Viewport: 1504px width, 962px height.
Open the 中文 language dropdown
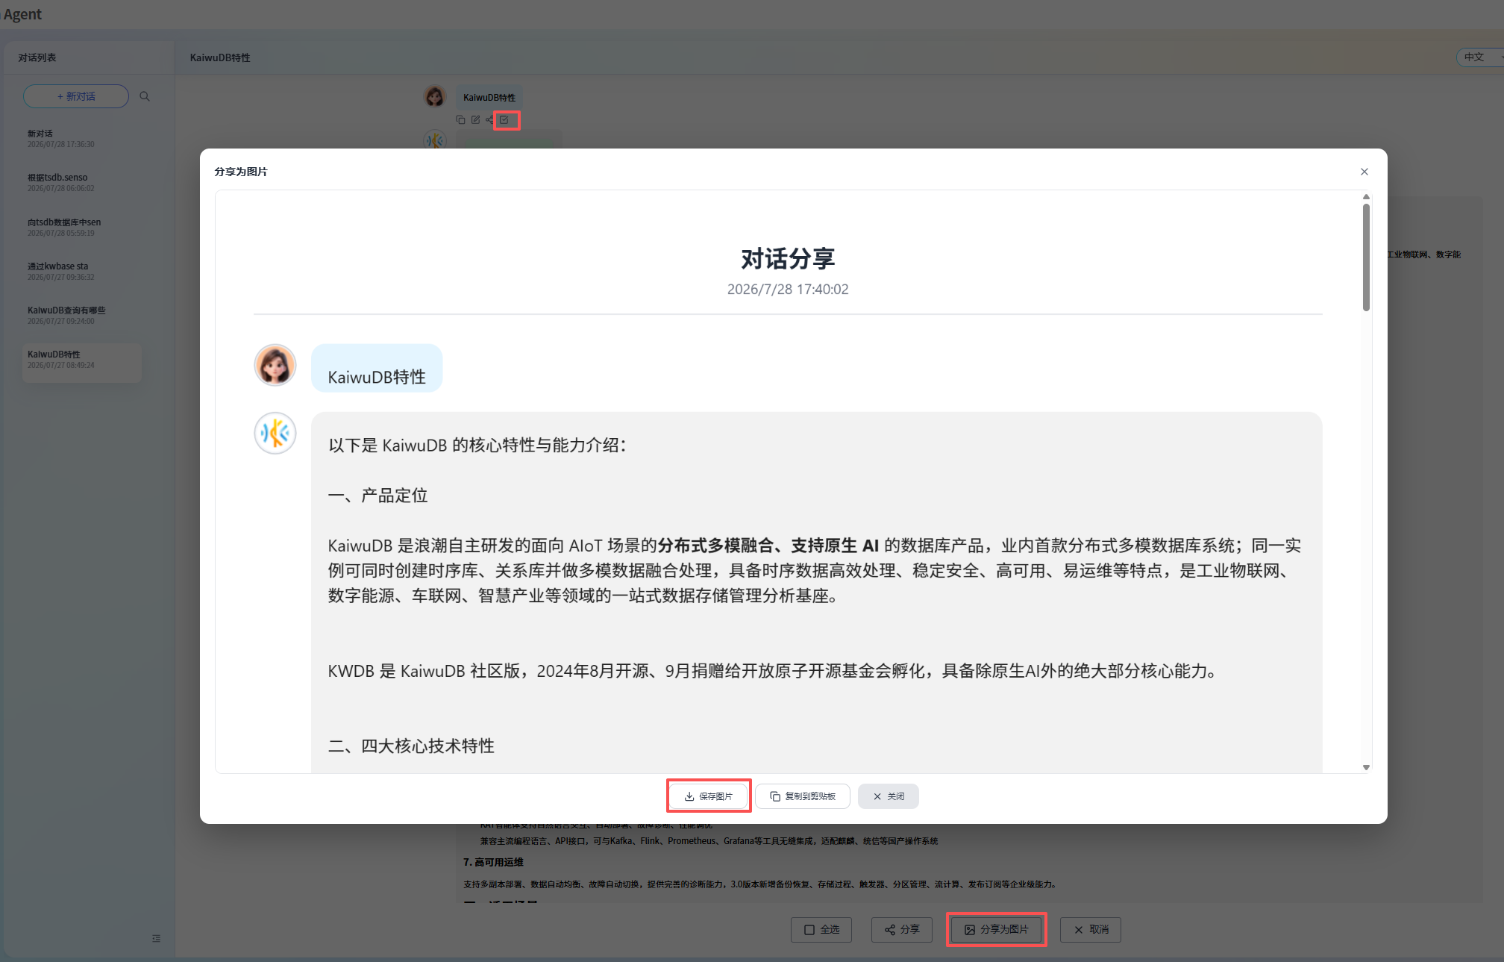click(x=1480, y=57)
